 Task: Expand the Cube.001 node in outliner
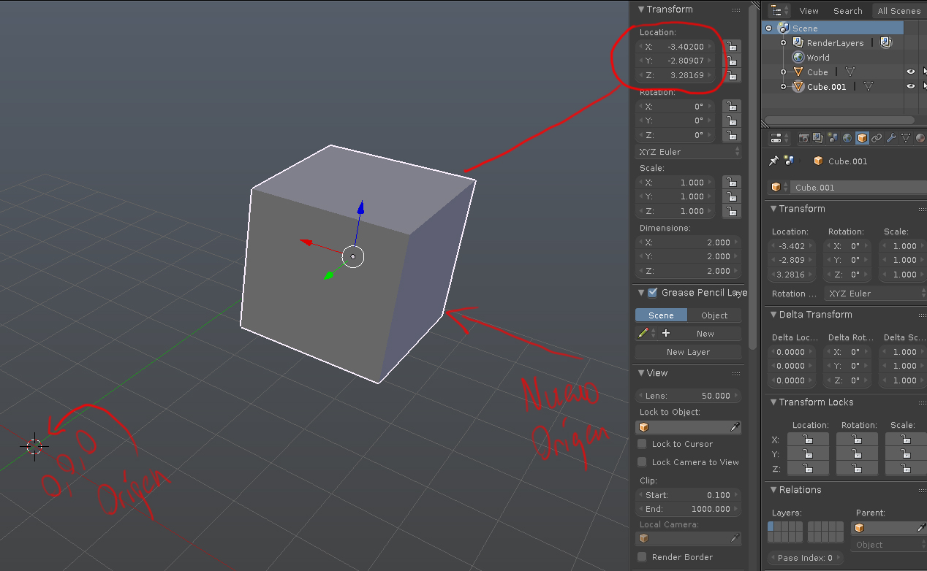point(783,87)
